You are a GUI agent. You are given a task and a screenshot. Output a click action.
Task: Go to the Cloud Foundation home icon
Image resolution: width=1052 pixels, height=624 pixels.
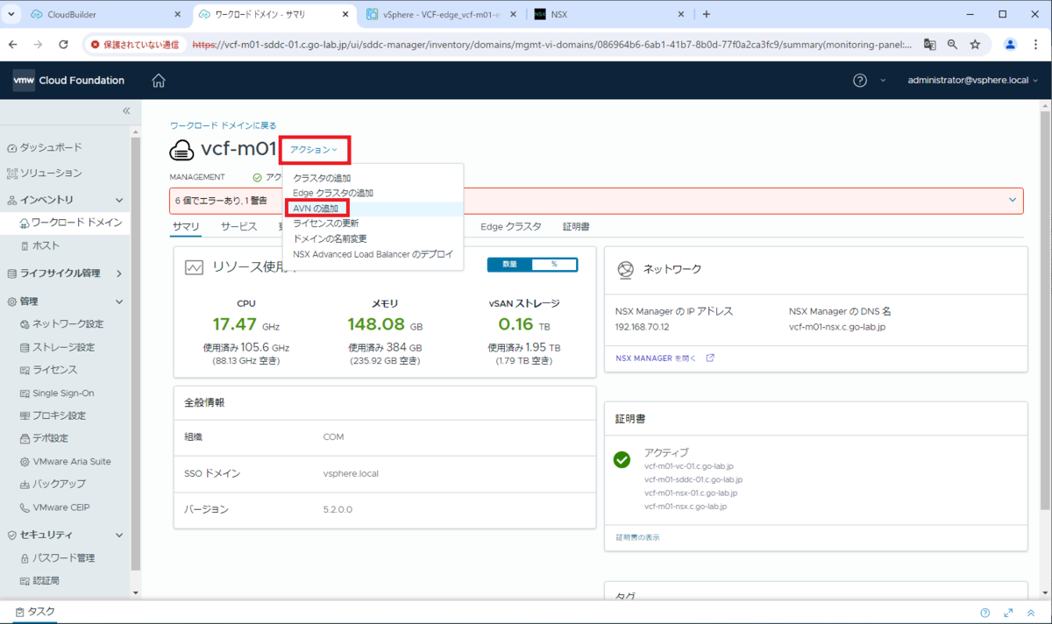pos(159,81)
